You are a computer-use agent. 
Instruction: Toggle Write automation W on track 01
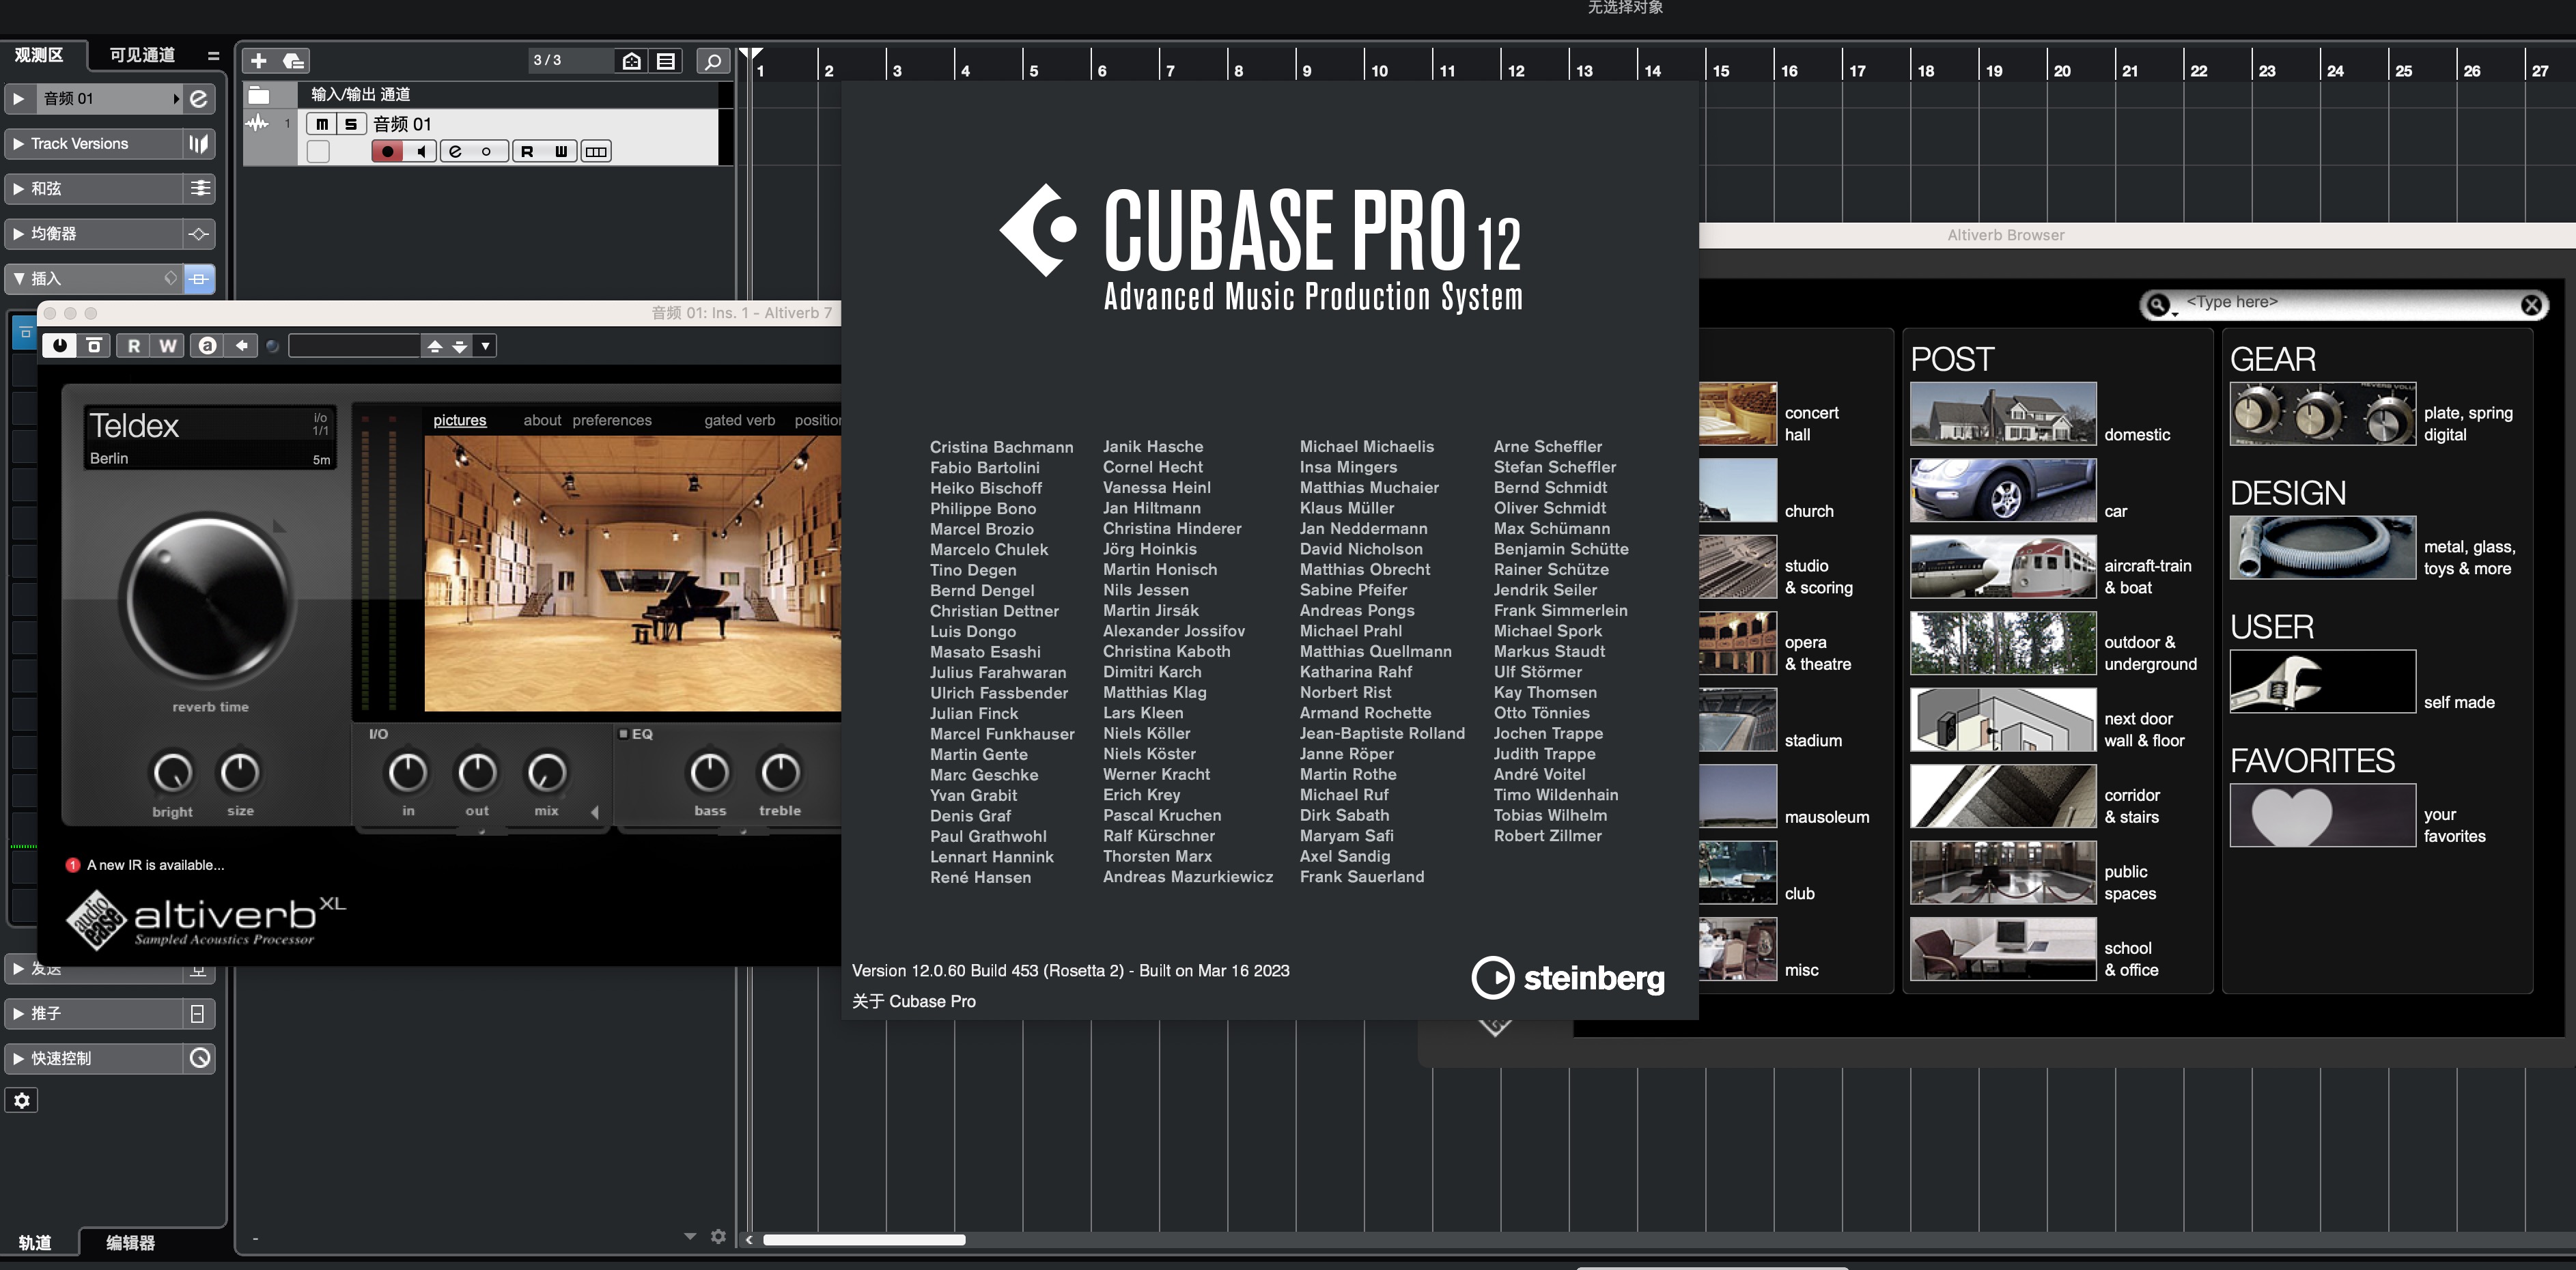click(560, 151)
